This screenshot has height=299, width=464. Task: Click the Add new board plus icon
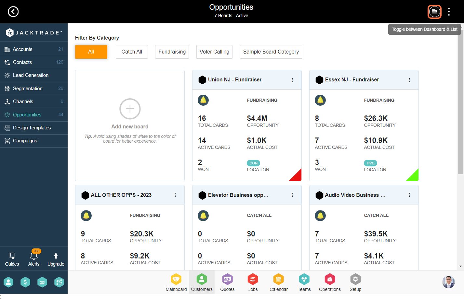point(130,109)
